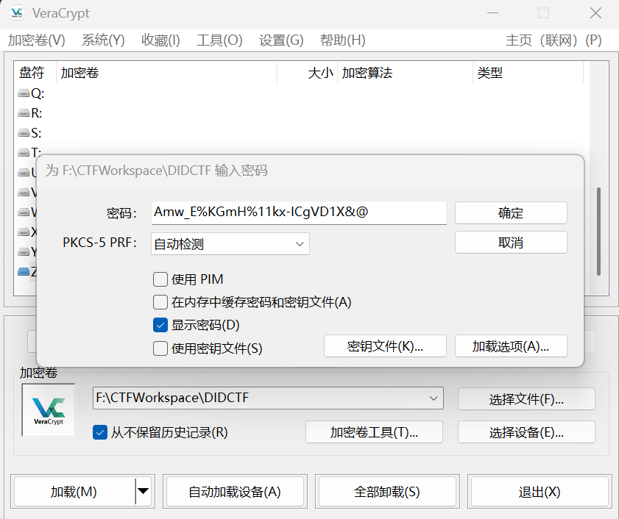619x519 pixels.
Task: Expand the volume path F:\CTFWorkspace\DIDCTF dropdown
Action: pyautogui.click(x=434, y=398)
